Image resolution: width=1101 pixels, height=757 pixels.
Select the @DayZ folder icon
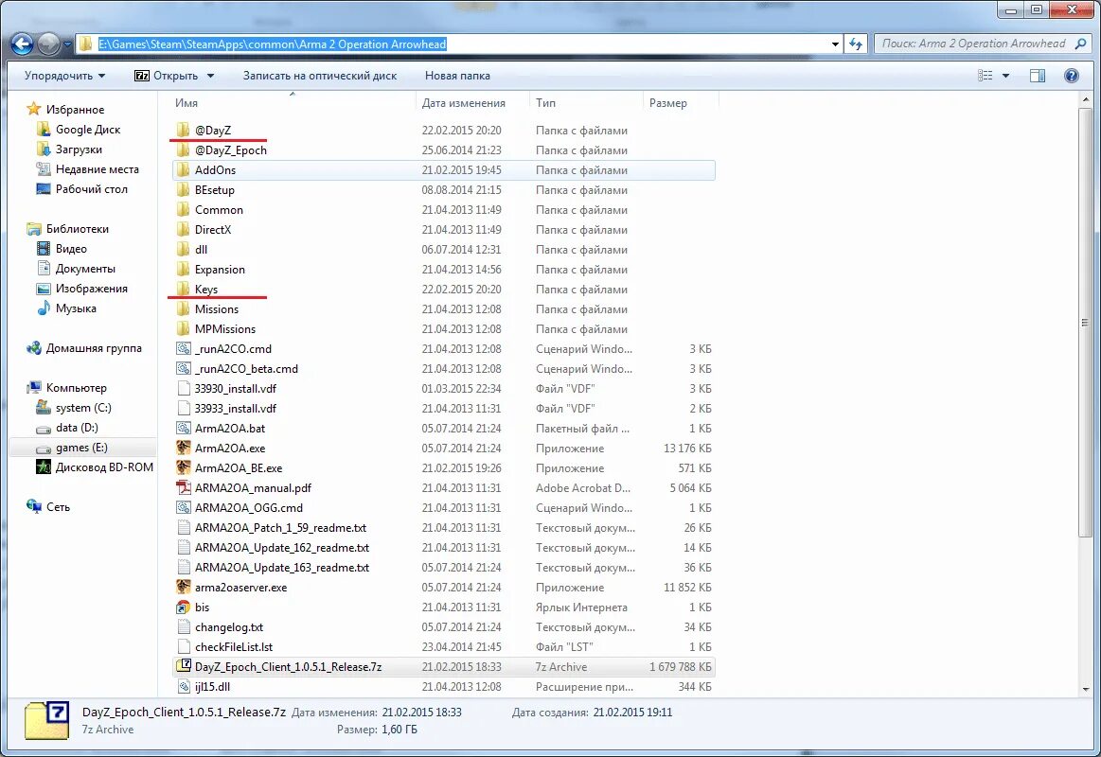click(x=184, y=130)
